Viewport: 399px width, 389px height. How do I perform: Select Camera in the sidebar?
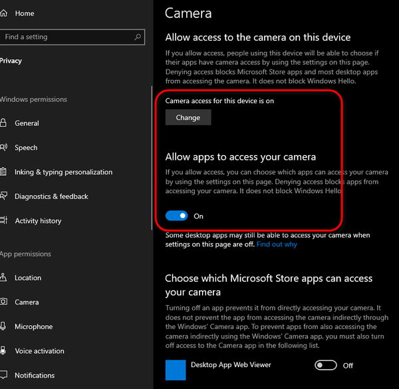[27, 302]
